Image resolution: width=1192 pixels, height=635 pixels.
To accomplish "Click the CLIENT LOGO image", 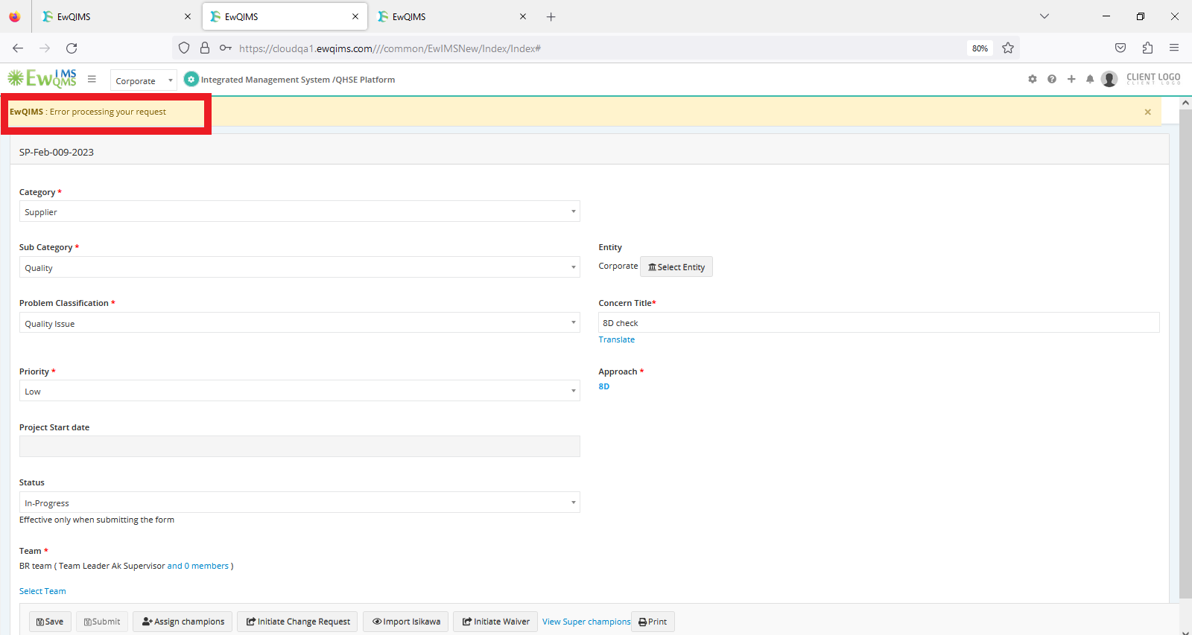I will (x=1153, y=78).
